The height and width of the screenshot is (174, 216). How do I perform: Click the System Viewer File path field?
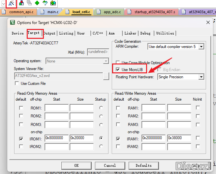(58, 76)
